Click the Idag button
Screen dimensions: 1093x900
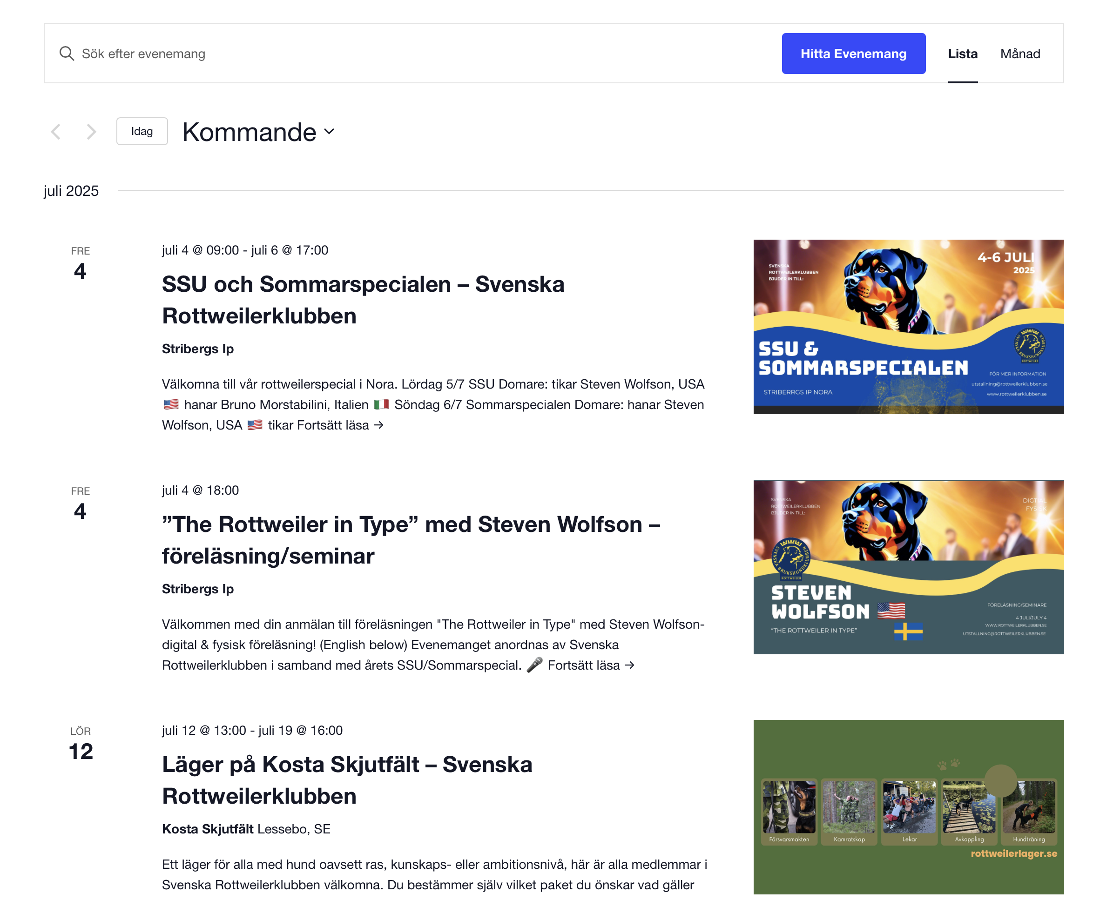[142, 131]
